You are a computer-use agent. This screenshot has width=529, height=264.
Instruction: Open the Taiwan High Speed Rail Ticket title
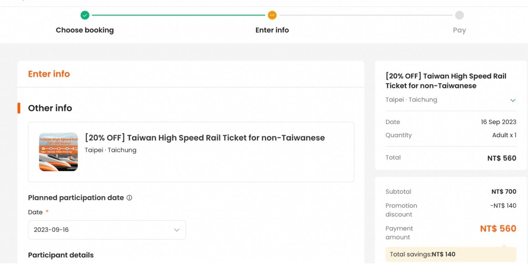pos(446,80)
